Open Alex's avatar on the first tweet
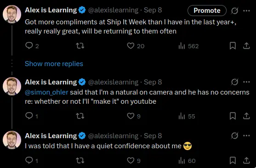Screen dimensions: 256x168 pos(12,14)
